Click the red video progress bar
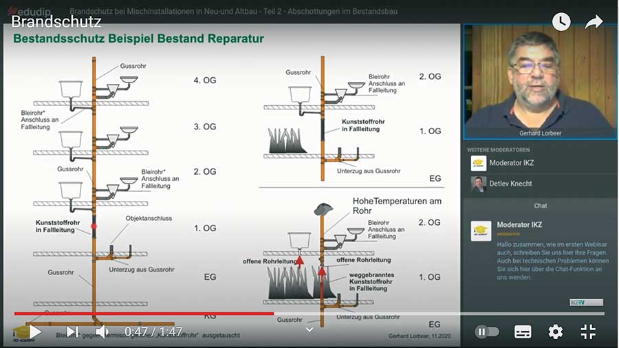 [x=144, y=314]
